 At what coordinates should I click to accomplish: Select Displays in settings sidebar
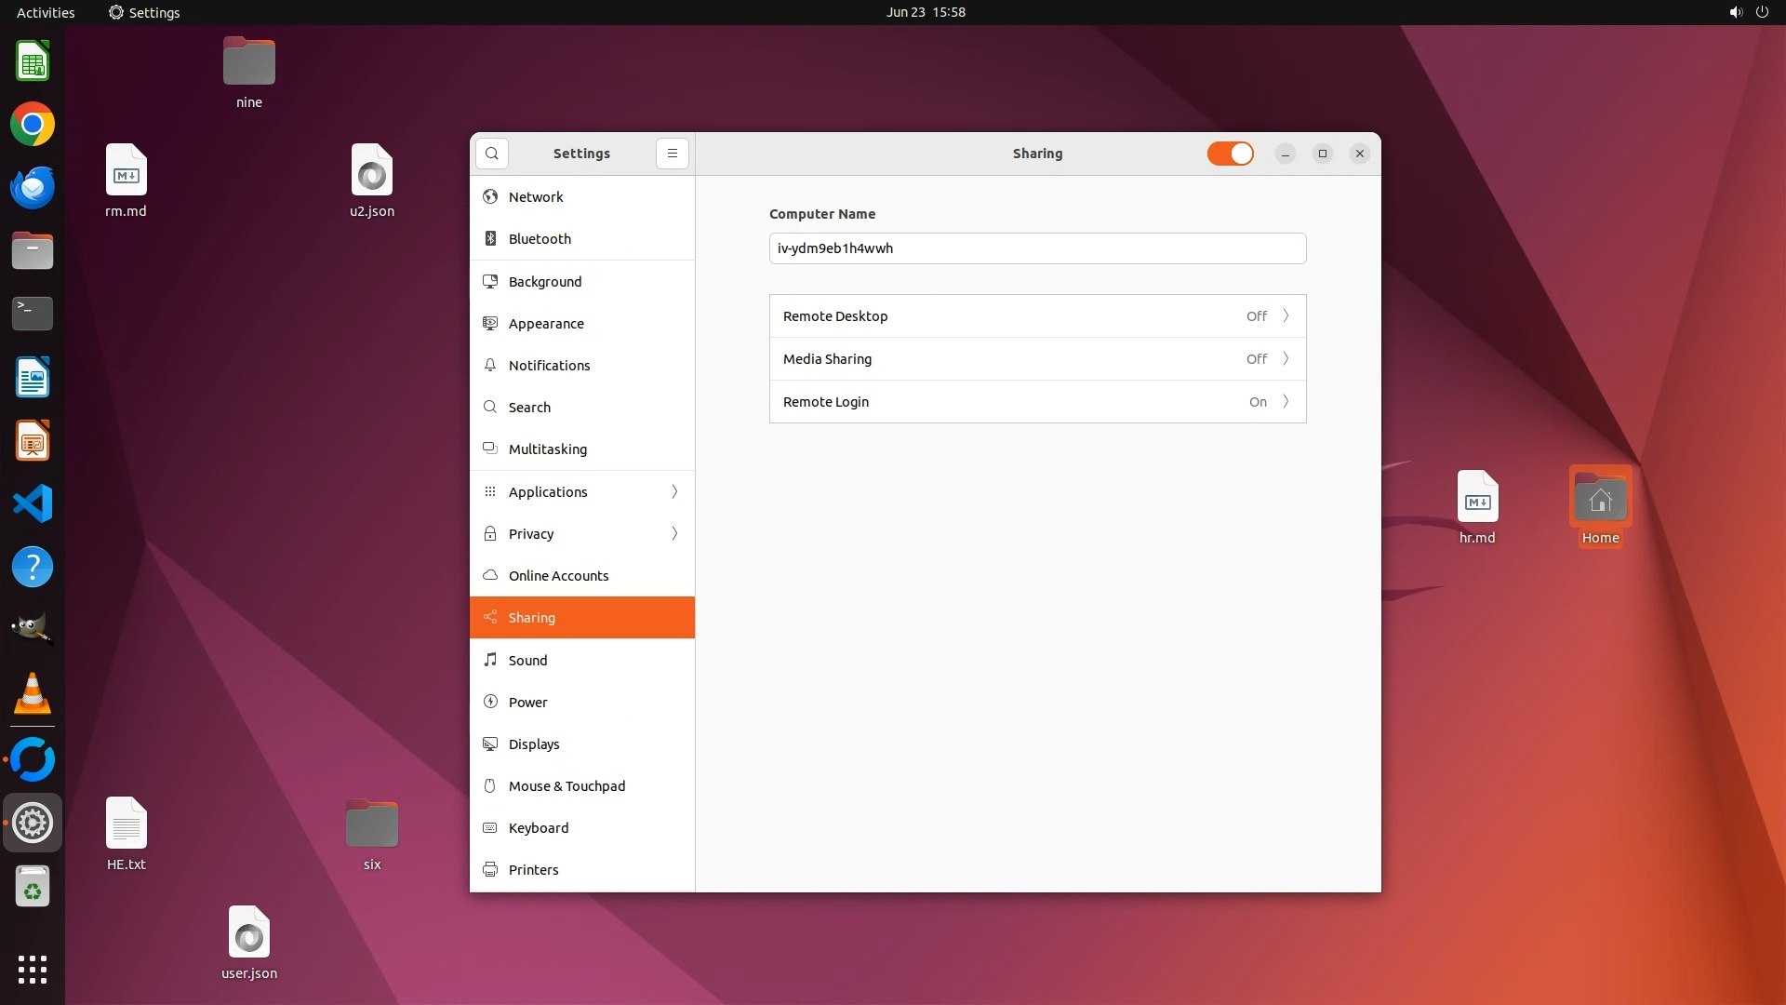pyautogui.click(x=534, y=744)
